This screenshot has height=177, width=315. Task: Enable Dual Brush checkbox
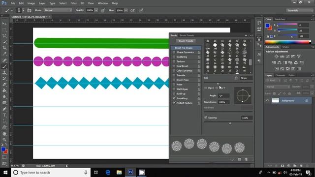(174, 66)
